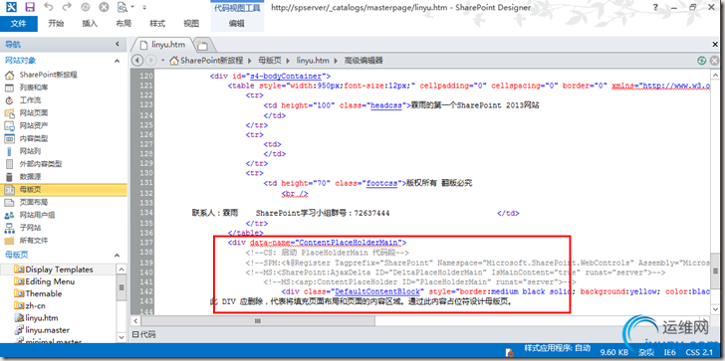Click 样式应用程序: 自动 in status bar

(x=557, y=348)
